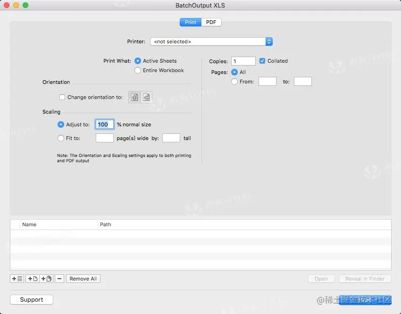Click the Pages From input field
The height and width of the screenshot is (314, 401).
[267, 82]
